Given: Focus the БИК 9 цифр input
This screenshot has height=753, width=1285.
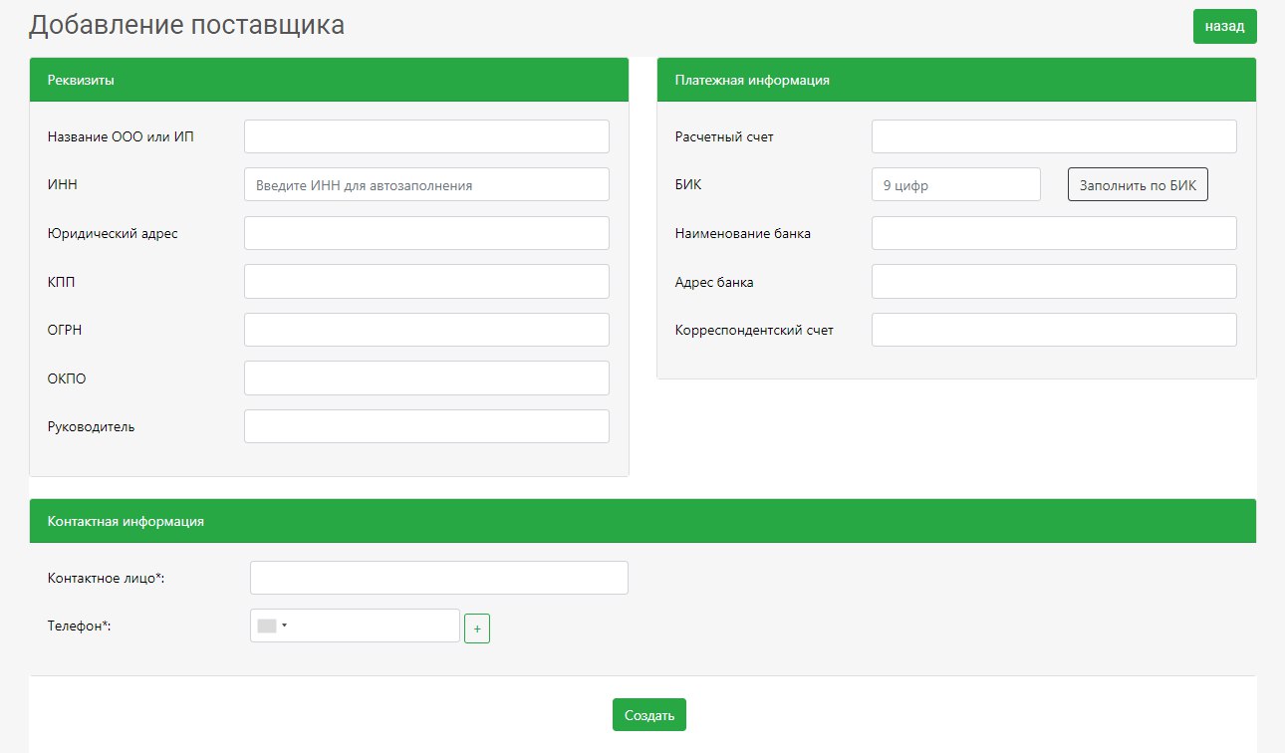Looking at the screenshot, I should pos(955,184).
